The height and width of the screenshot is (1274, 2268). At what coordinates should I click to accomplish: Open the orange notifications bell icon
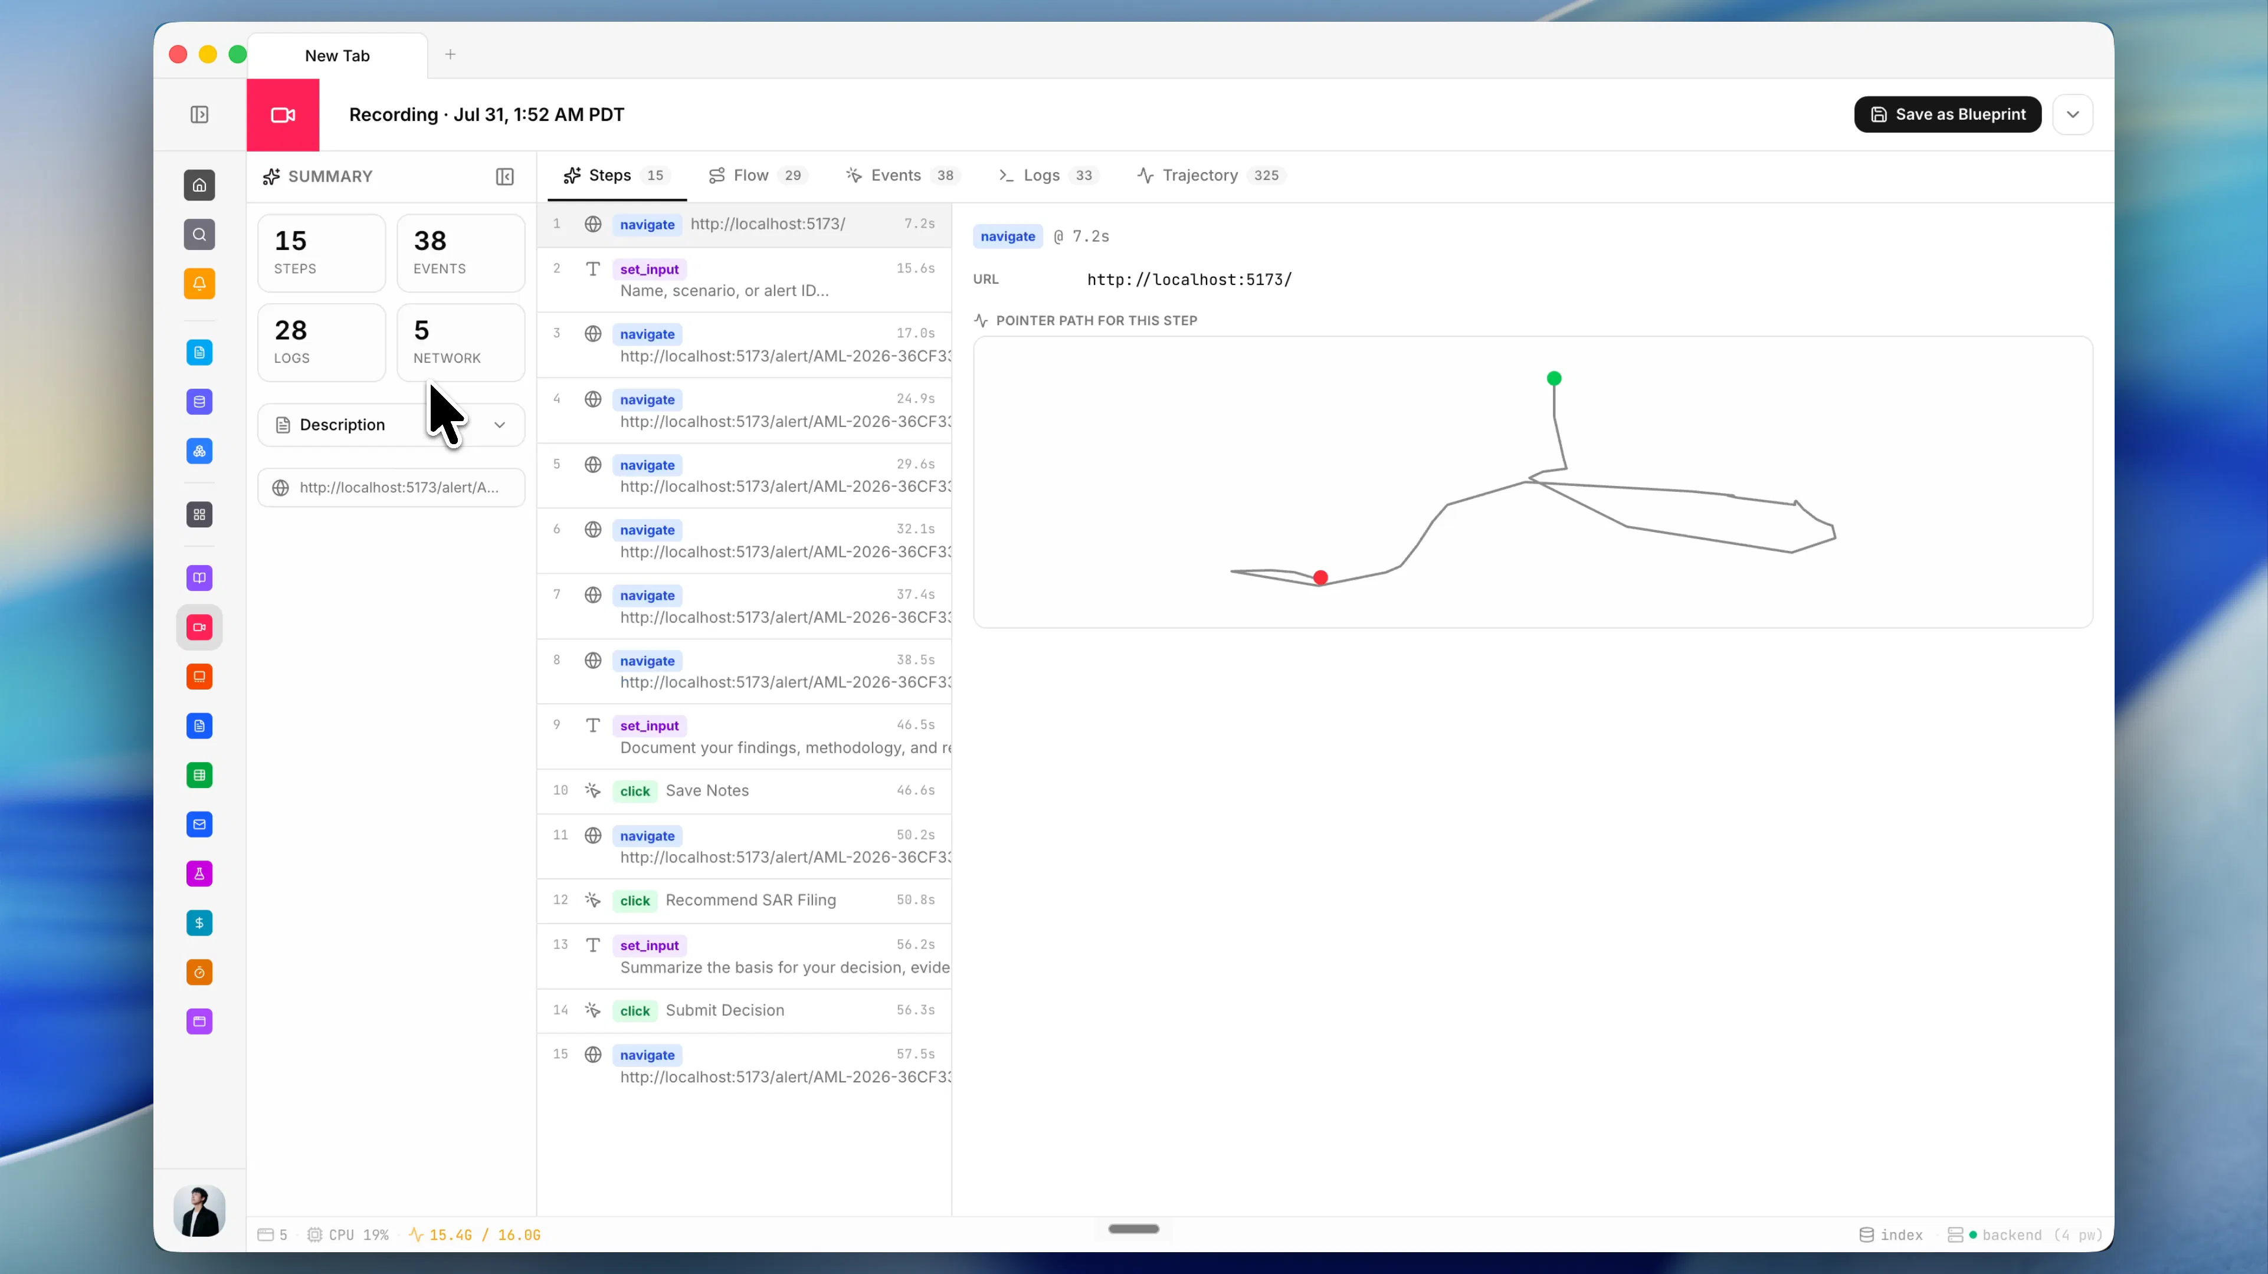click(x=200, y=284)
